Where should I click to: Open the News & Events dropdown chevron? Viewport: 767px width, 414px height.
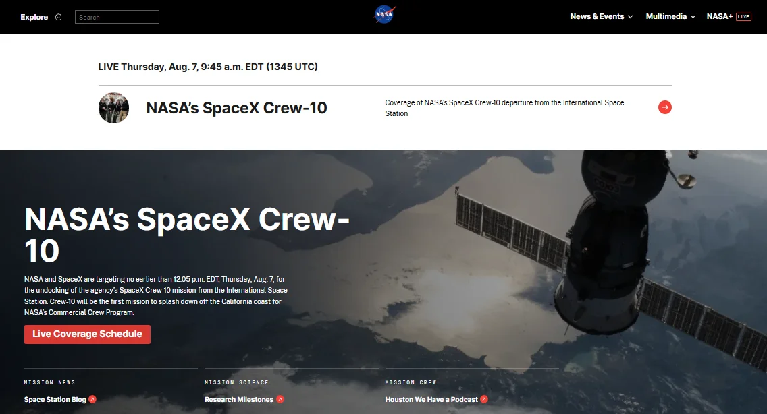click(632, 16)
